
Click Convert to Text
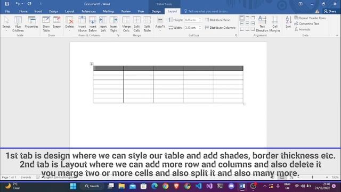tap(307, 23)
